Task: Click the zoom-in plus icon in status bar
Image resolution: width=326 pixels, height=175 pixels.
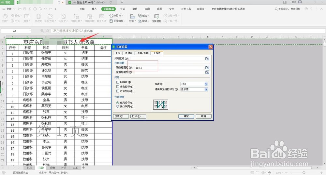Action: coord(321,173)
